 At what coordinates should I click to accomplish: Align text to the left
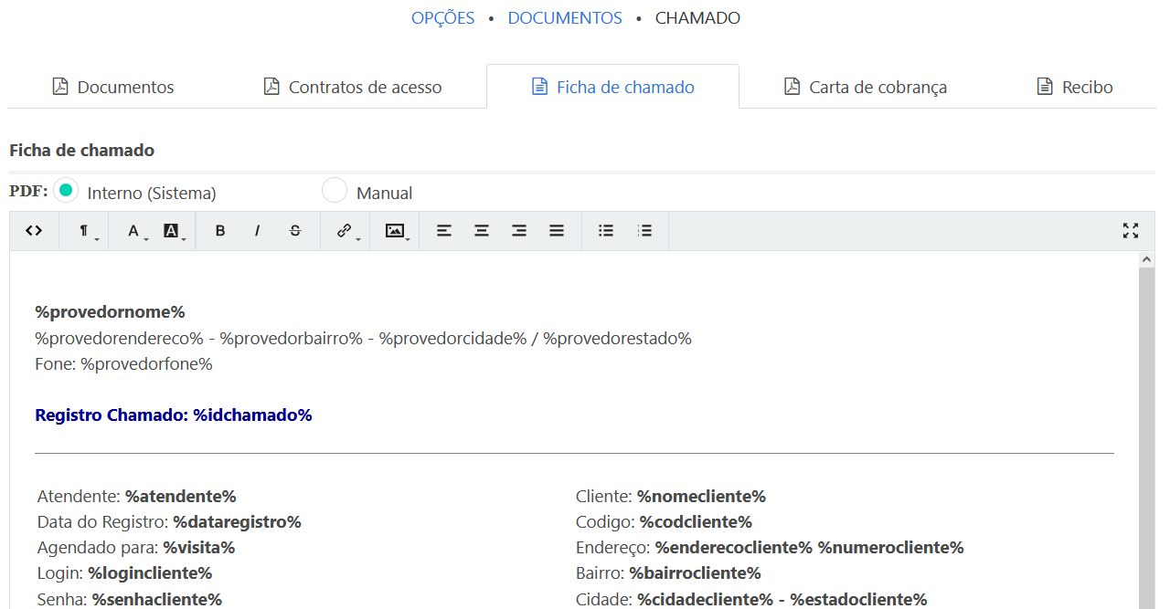tap(444, 231)
